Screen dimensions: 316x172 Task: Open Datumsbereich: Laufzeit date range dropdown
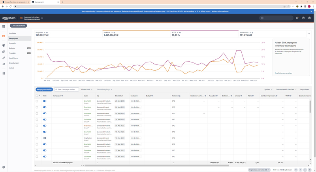click(x=286, y=89)
